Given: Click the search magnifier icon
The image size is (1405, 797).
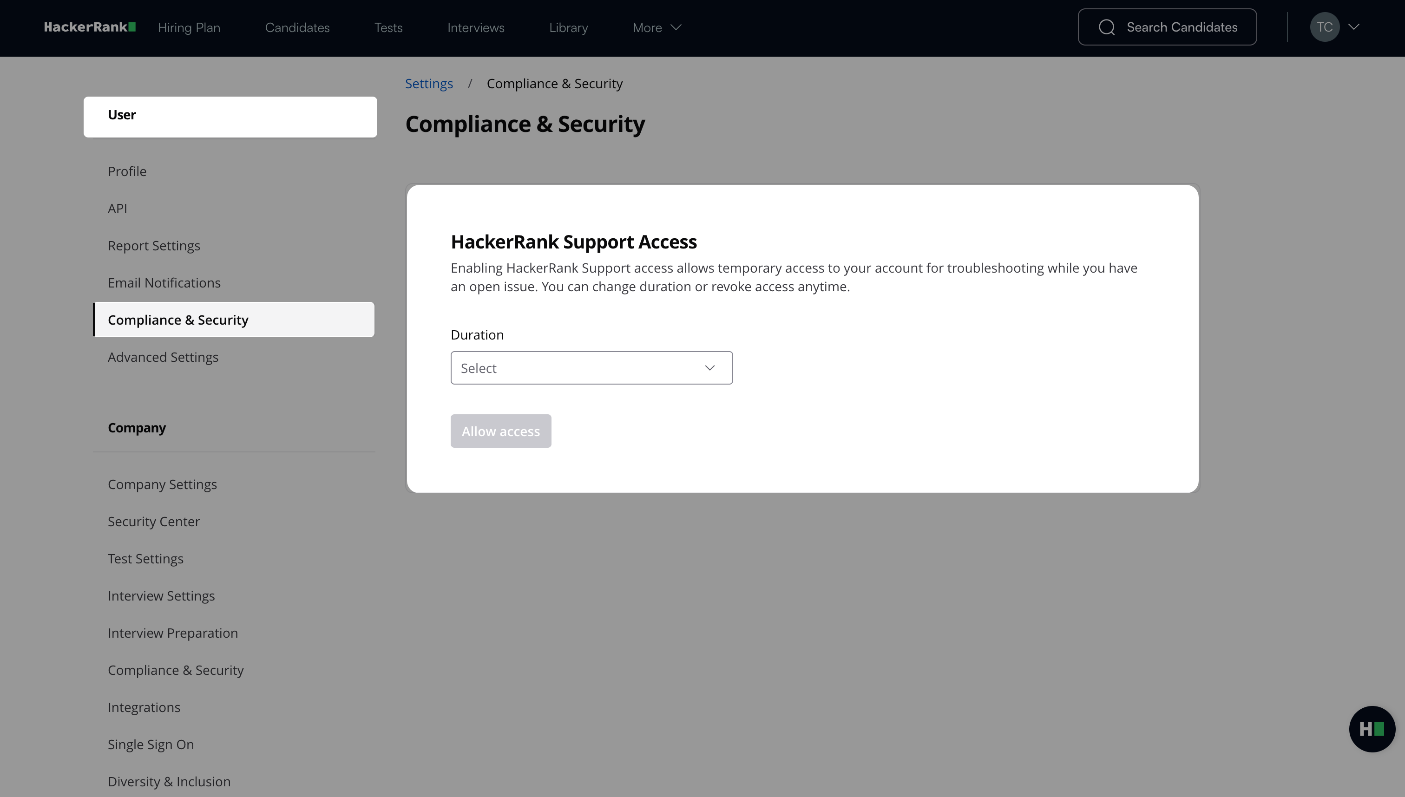Looking at the screenshot, I should (1107, 27).
